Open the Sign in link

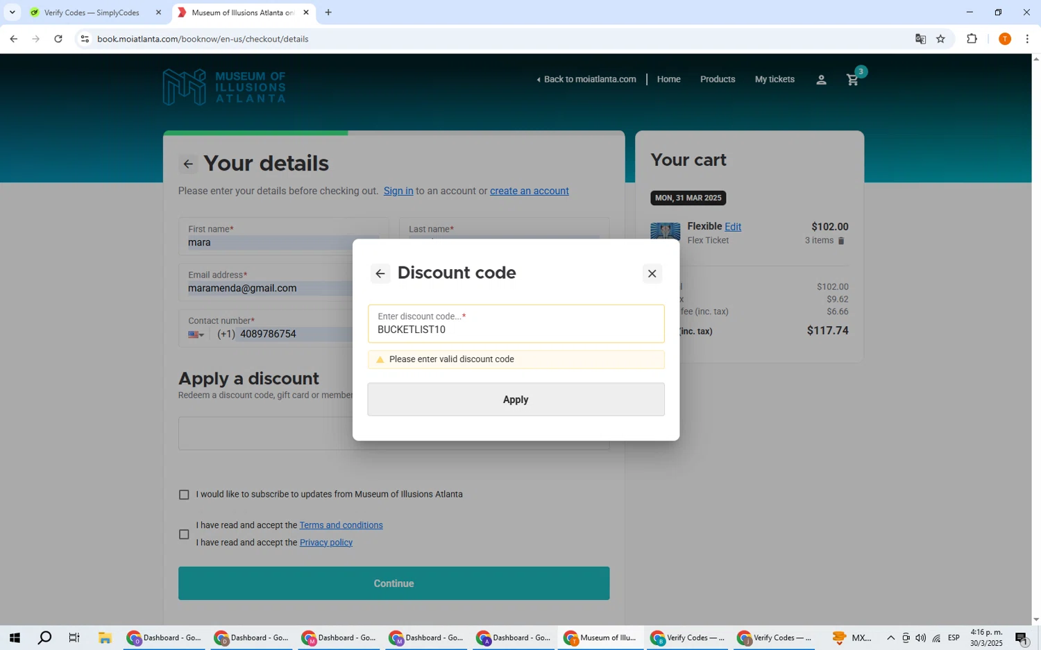[398, 191]
